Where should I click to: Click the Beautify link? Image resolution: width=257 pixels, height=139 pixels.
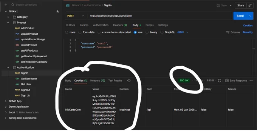(248, 32)
